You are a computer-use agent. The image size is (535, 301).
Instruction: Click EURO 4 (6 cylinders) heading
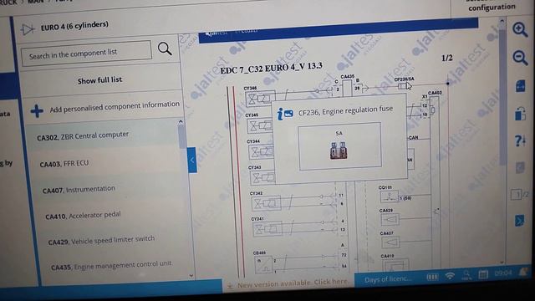(x=74, y=26)
